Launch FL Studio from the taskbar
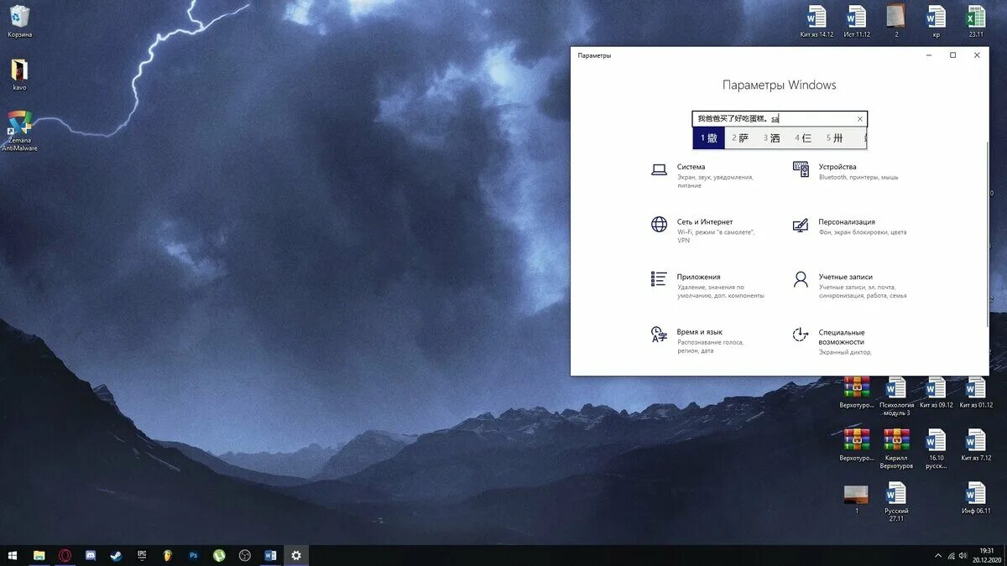This screenshot has height=566, width=1007. [x=165, y=554]
